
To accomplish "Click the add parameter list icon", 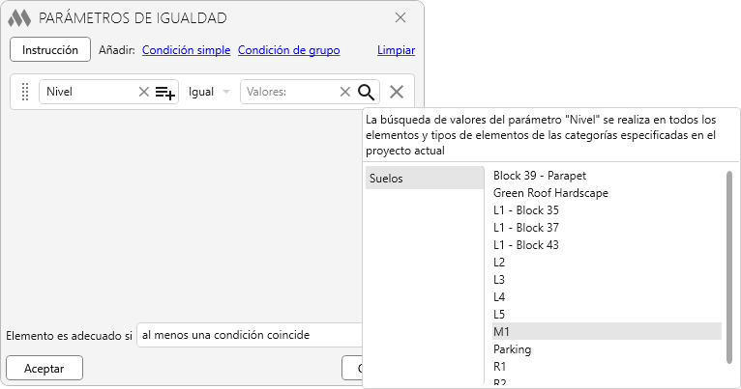I will tap(165, 93).
